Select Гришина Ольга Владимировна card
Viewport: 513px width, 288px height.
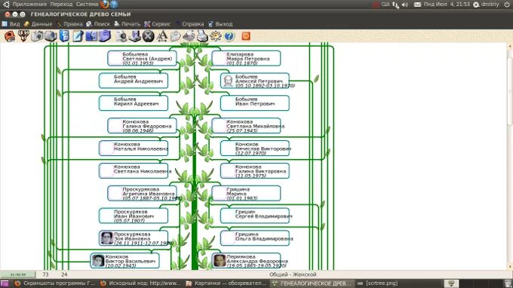[x=255, y=238]
